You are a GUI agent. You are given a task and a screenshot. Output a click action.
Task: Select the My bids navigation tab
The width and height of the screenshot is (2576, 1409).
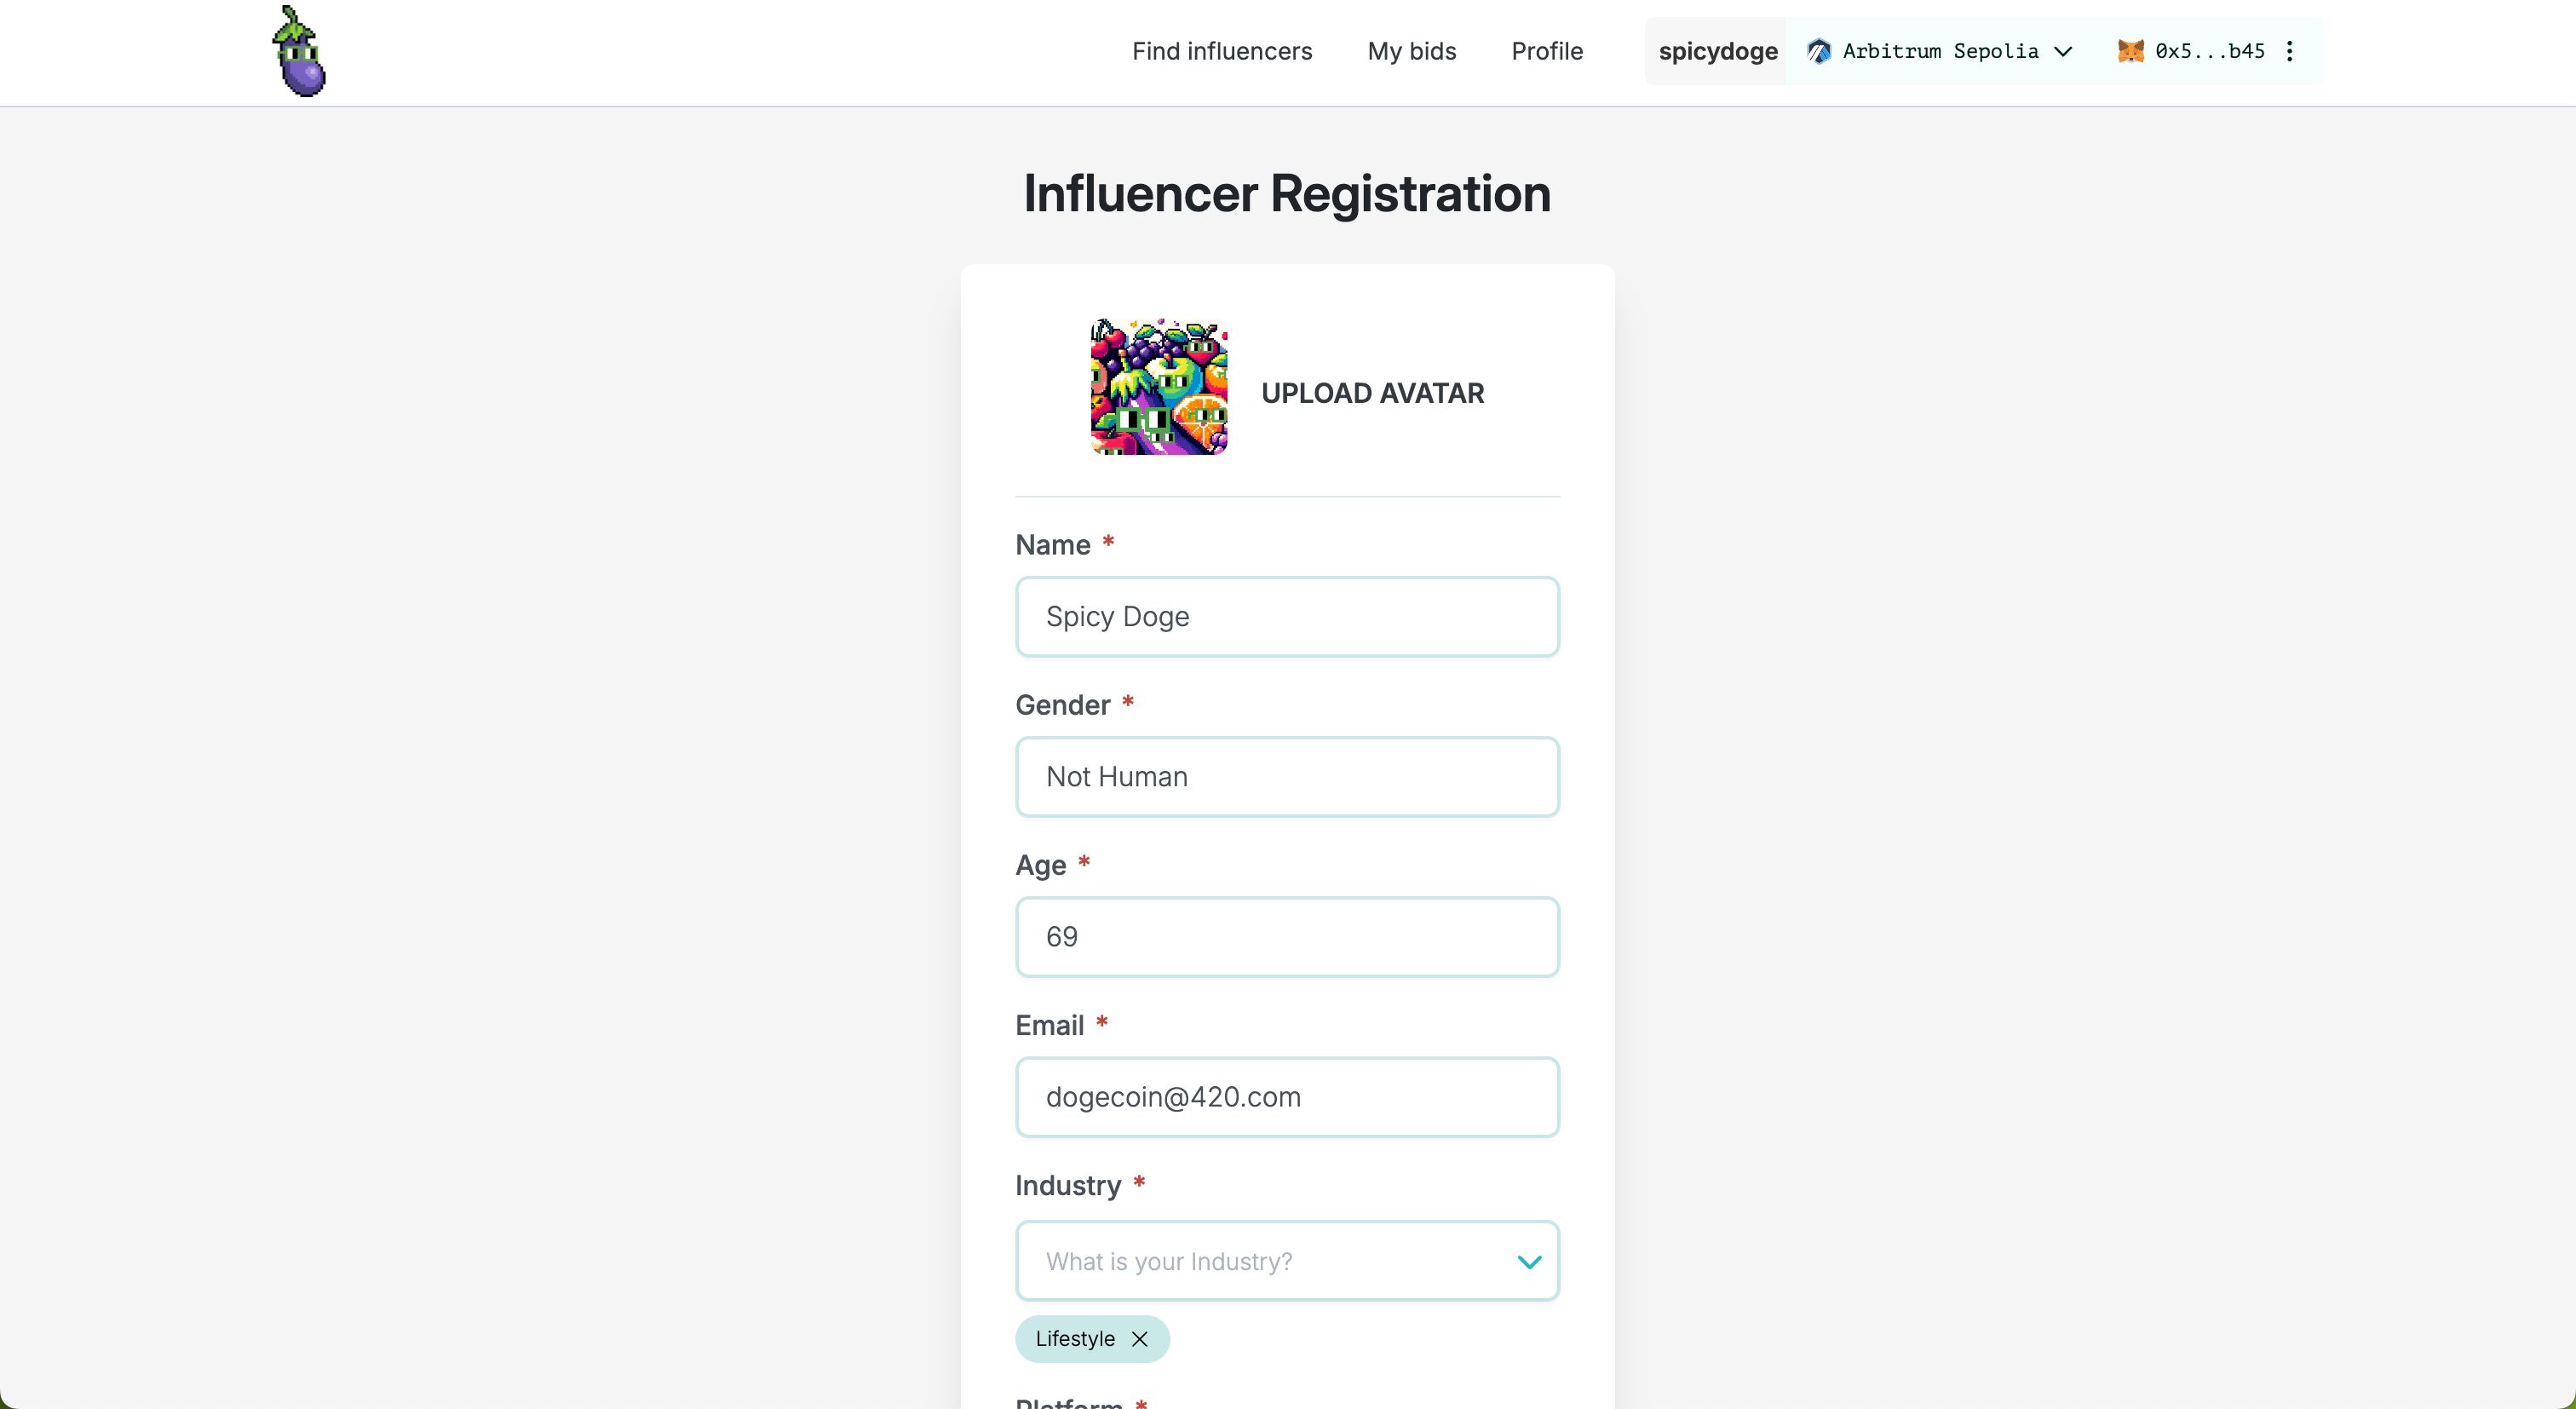(x=1412, y=52)
